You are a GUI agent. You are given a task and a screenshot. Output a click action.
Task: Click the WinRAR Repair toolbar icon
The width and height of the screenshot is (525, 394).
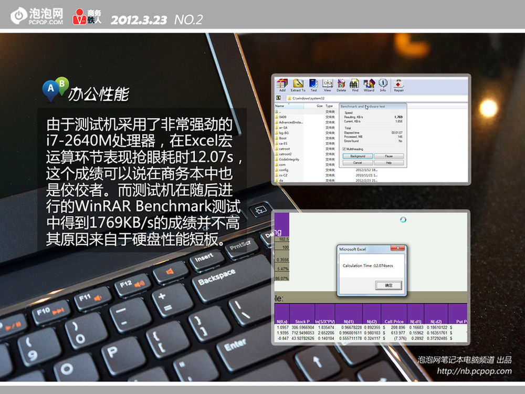coord(398,85)
